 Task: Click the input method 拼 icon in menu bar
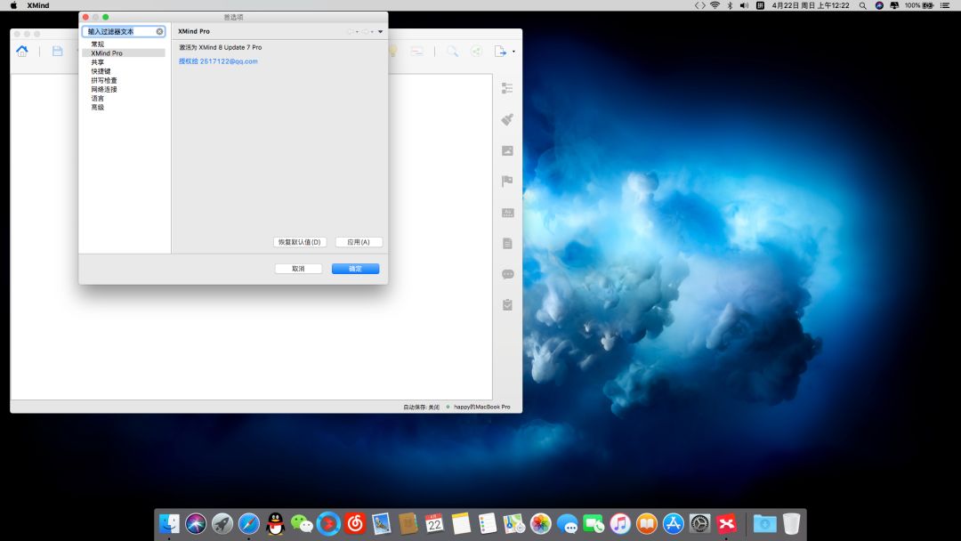[x=760, y=5]
